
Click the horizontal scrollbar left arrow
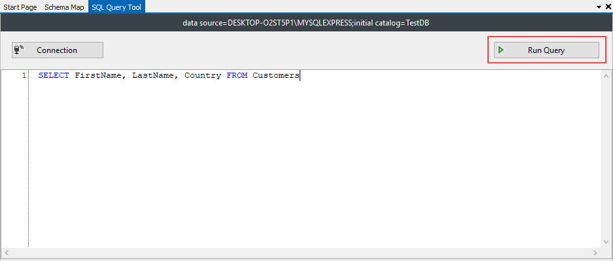[x=7, y=252]
